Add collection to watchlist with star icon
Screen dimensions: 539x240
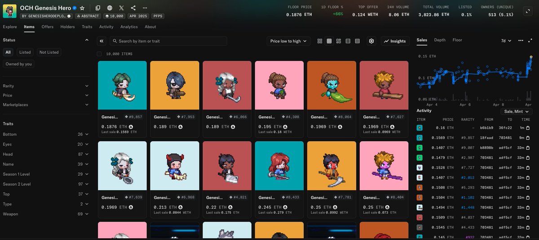tap(82, 8)
